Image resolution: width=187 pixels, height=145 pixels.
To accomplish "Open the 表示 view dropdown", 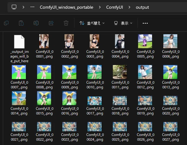I will (123, 23).
